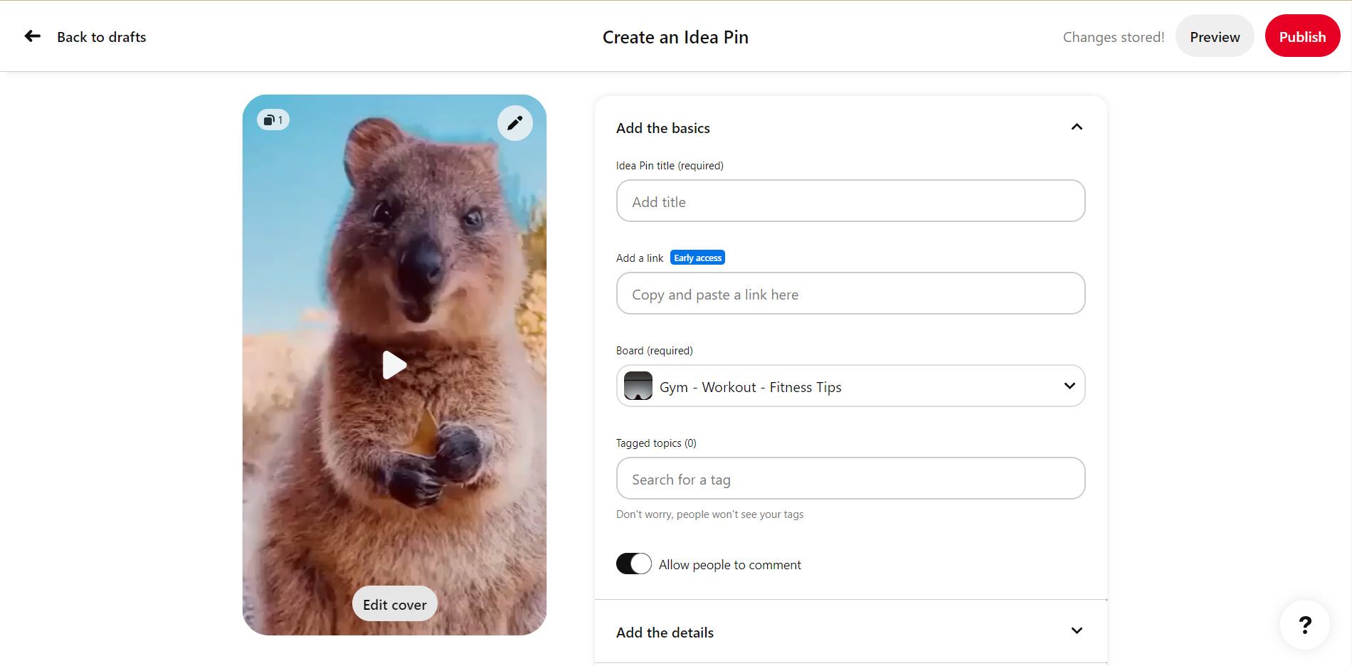
Task: Go Back to drafts
Action: coord(101,36)
